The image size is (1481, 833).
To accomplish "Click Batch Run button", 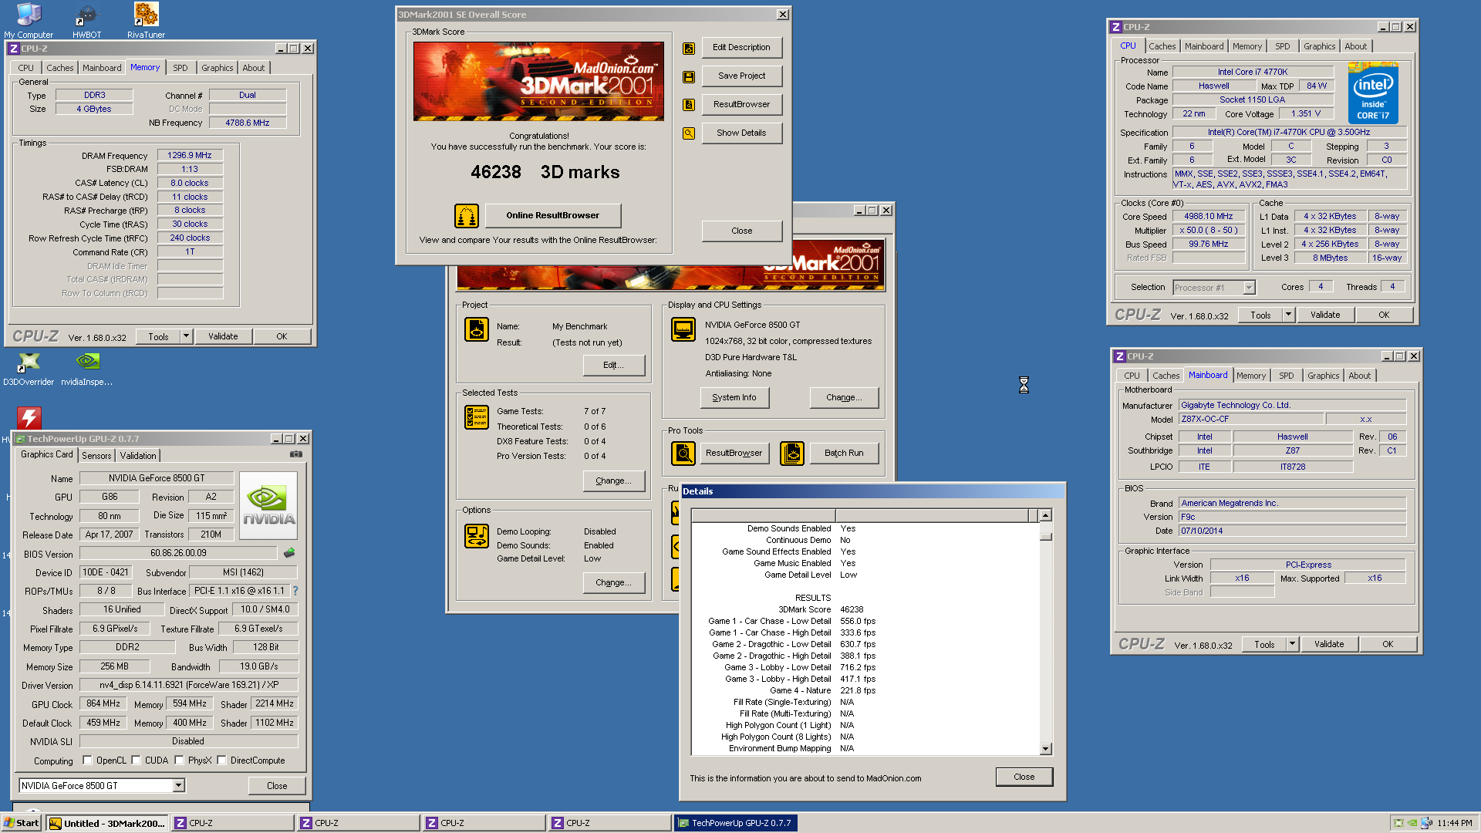I will pos(844,453).
